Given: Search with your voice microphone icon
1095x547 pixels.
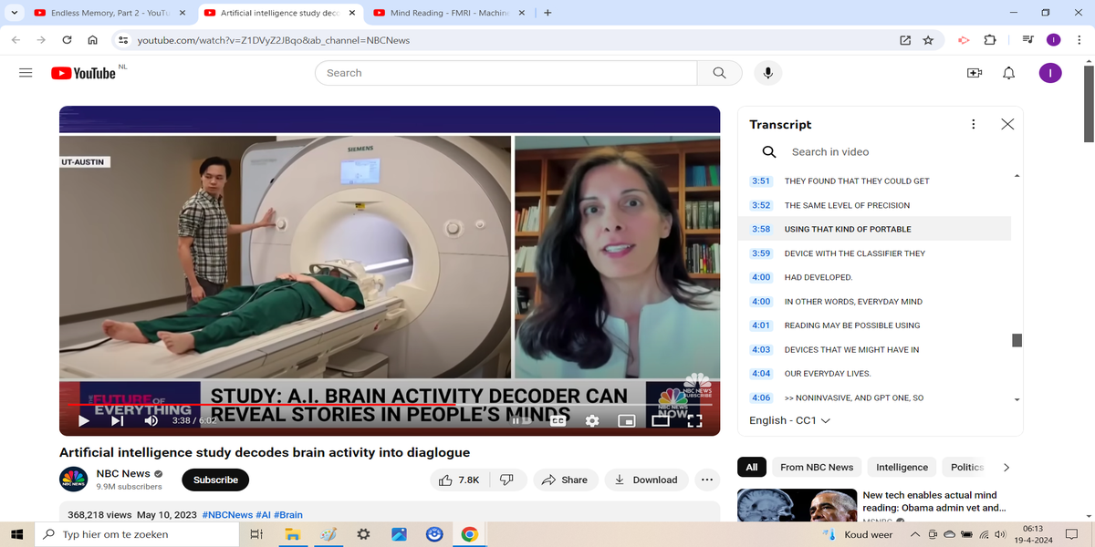Looking at the screenshot, I should point(767,73).
